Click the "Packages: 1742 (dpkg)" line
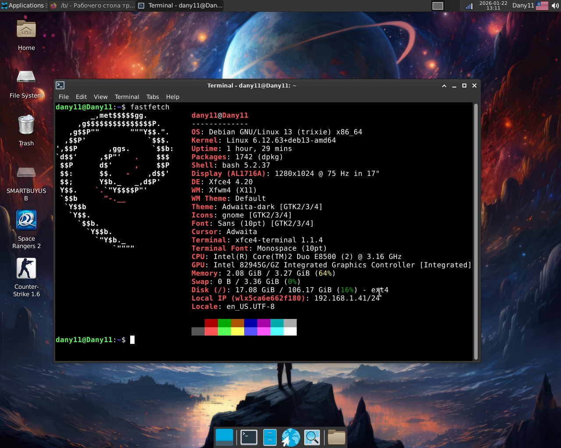Screen dimensions: 561x448 238,157
